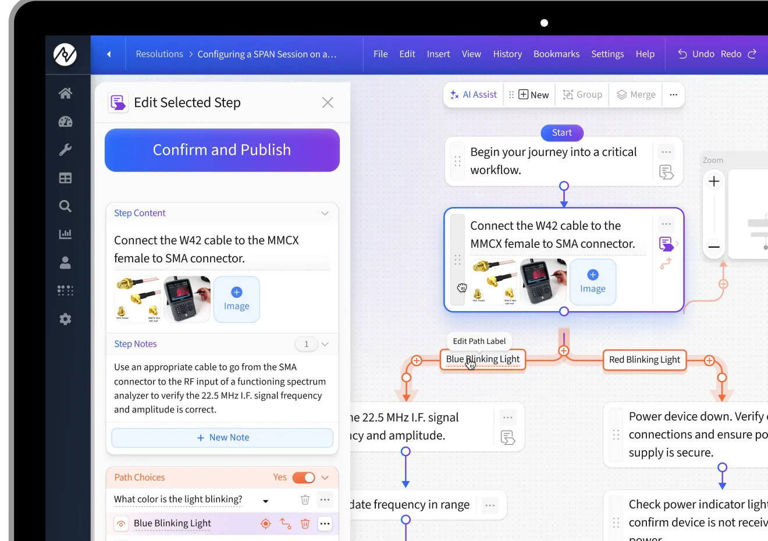The width and height of the screenshot is (768, 541).
Task: Open more options for the path question
Action: 325,500
